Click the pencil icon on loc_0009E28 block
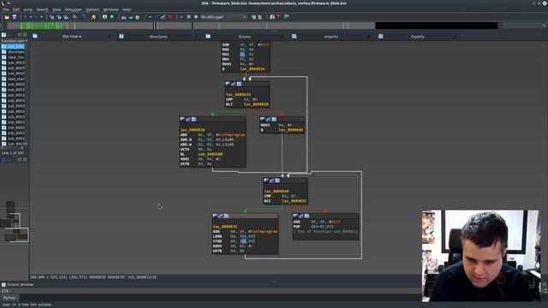Image resolution: width=548 pixels, height=308 pixels. click(x=188, y=120)
